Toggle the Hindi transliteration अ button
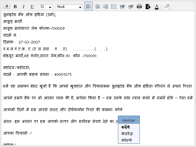Screen dimensions: 196x147 (x=7, y=6)
